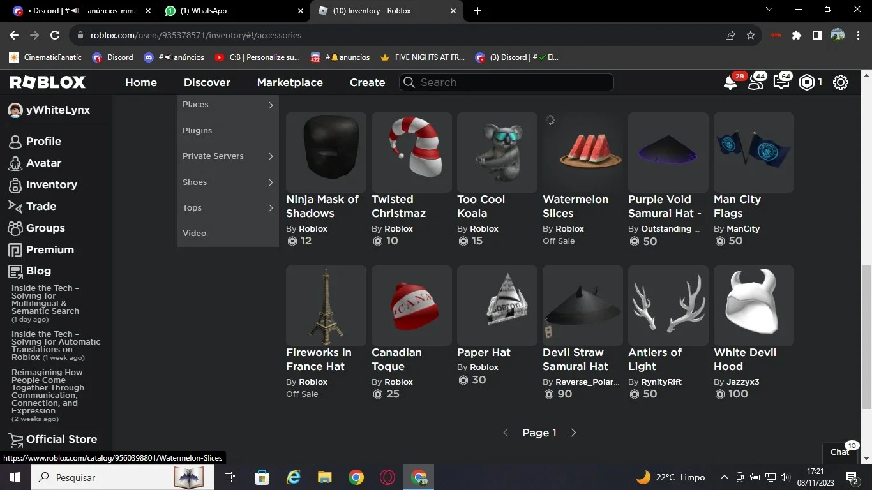Open the CinematicFanatic bookmark
The image size is (872, 490).
pyautogui.click(x=45, y=57)
